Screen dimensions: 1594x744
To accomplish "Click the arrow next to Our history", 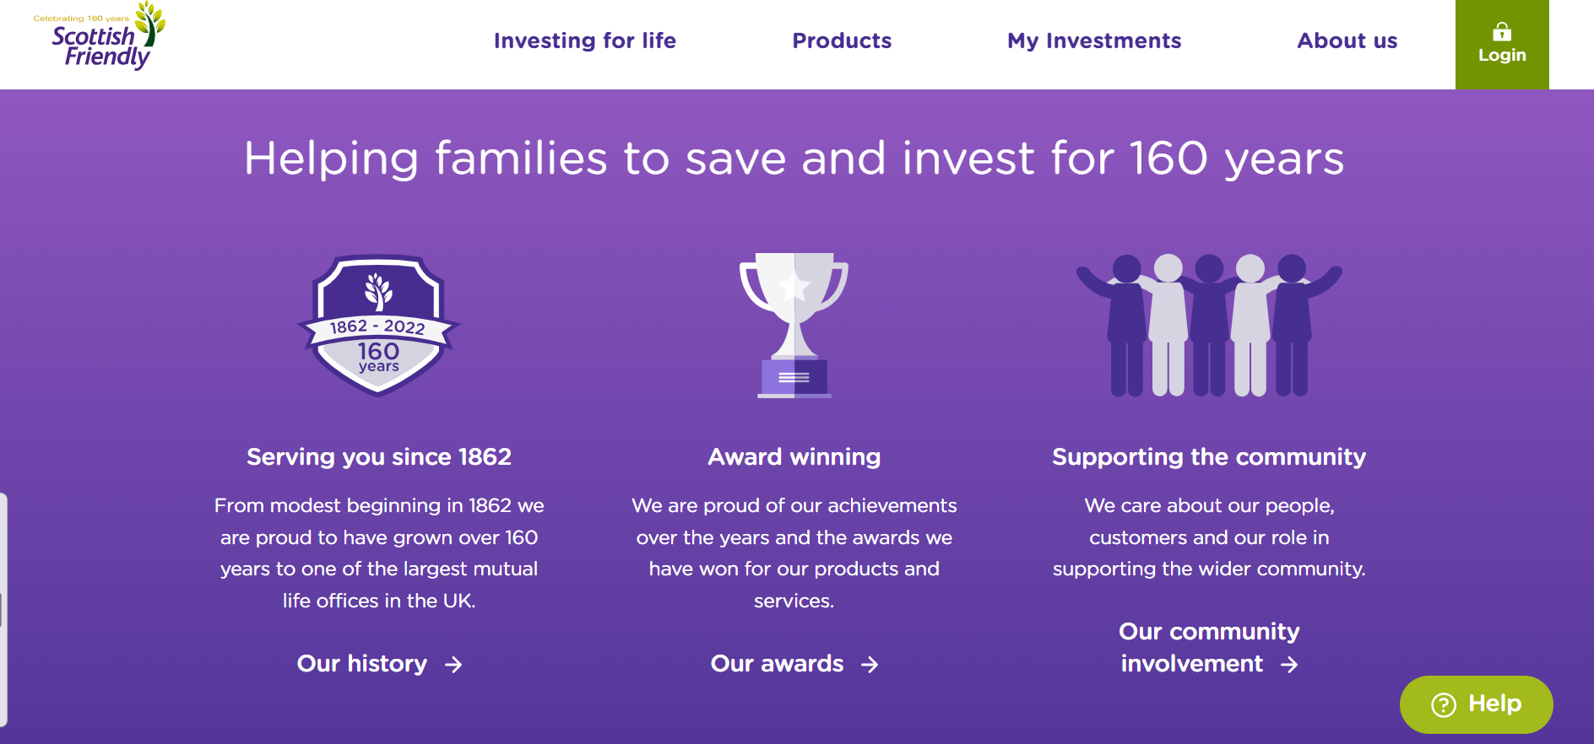I will click(x=453, y=665).
